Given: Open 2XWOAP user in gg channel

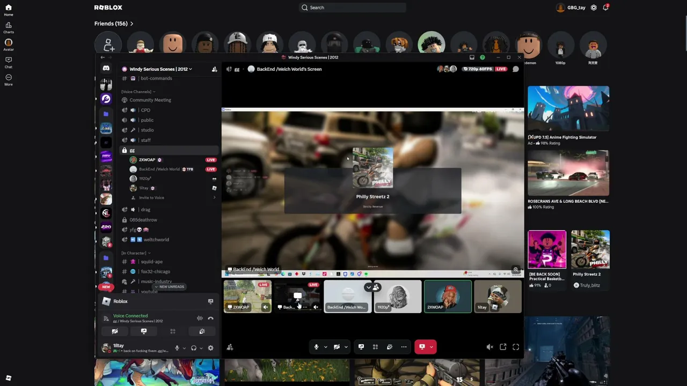Looking at the screenshot, I should point(173,160).
